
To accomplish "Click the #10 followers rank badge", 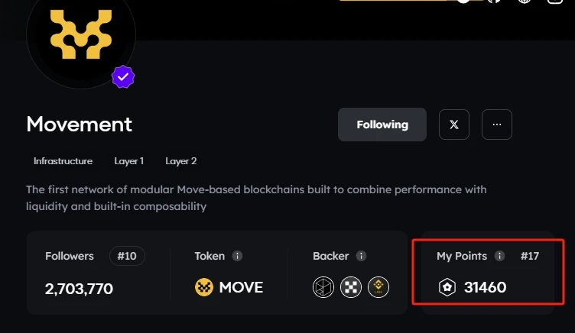I will [127, 256].
